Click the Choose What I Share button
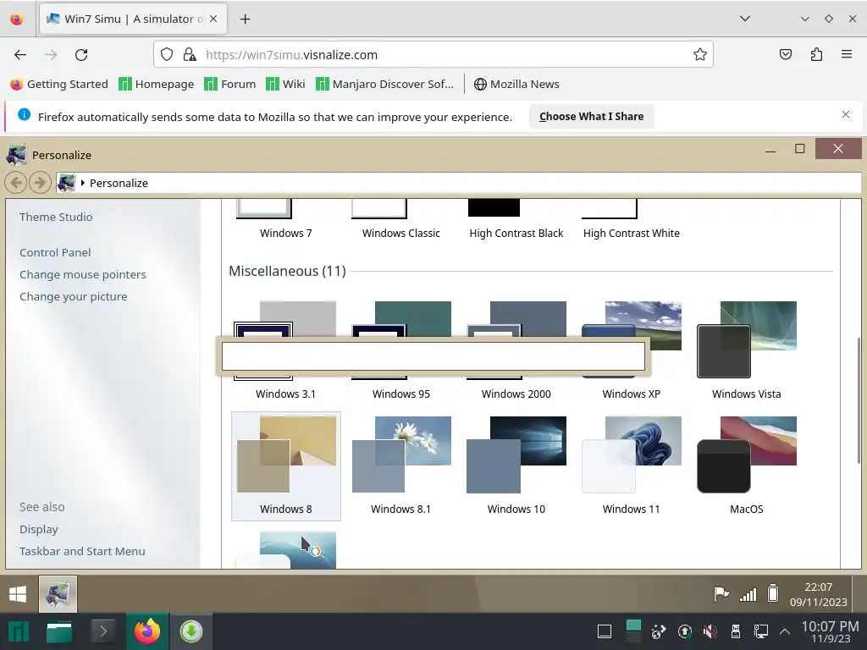 coord(591,117)
